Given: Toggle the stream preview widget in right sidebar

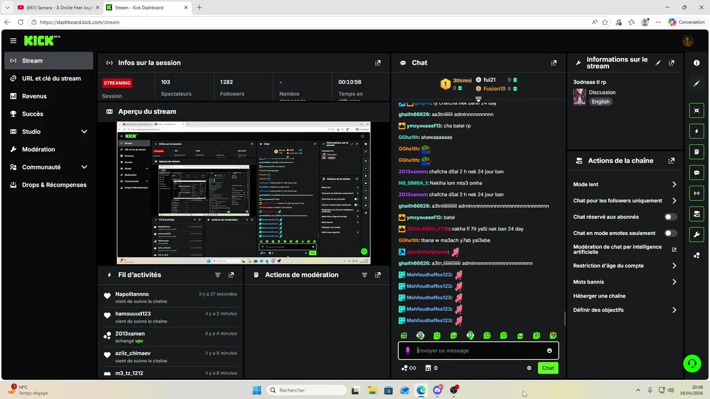Looking at the screenshot, I should [697, 110].
